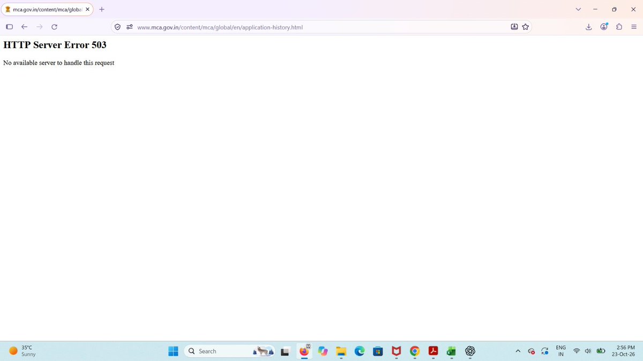Open the Windows Start menu

point(174,351)
